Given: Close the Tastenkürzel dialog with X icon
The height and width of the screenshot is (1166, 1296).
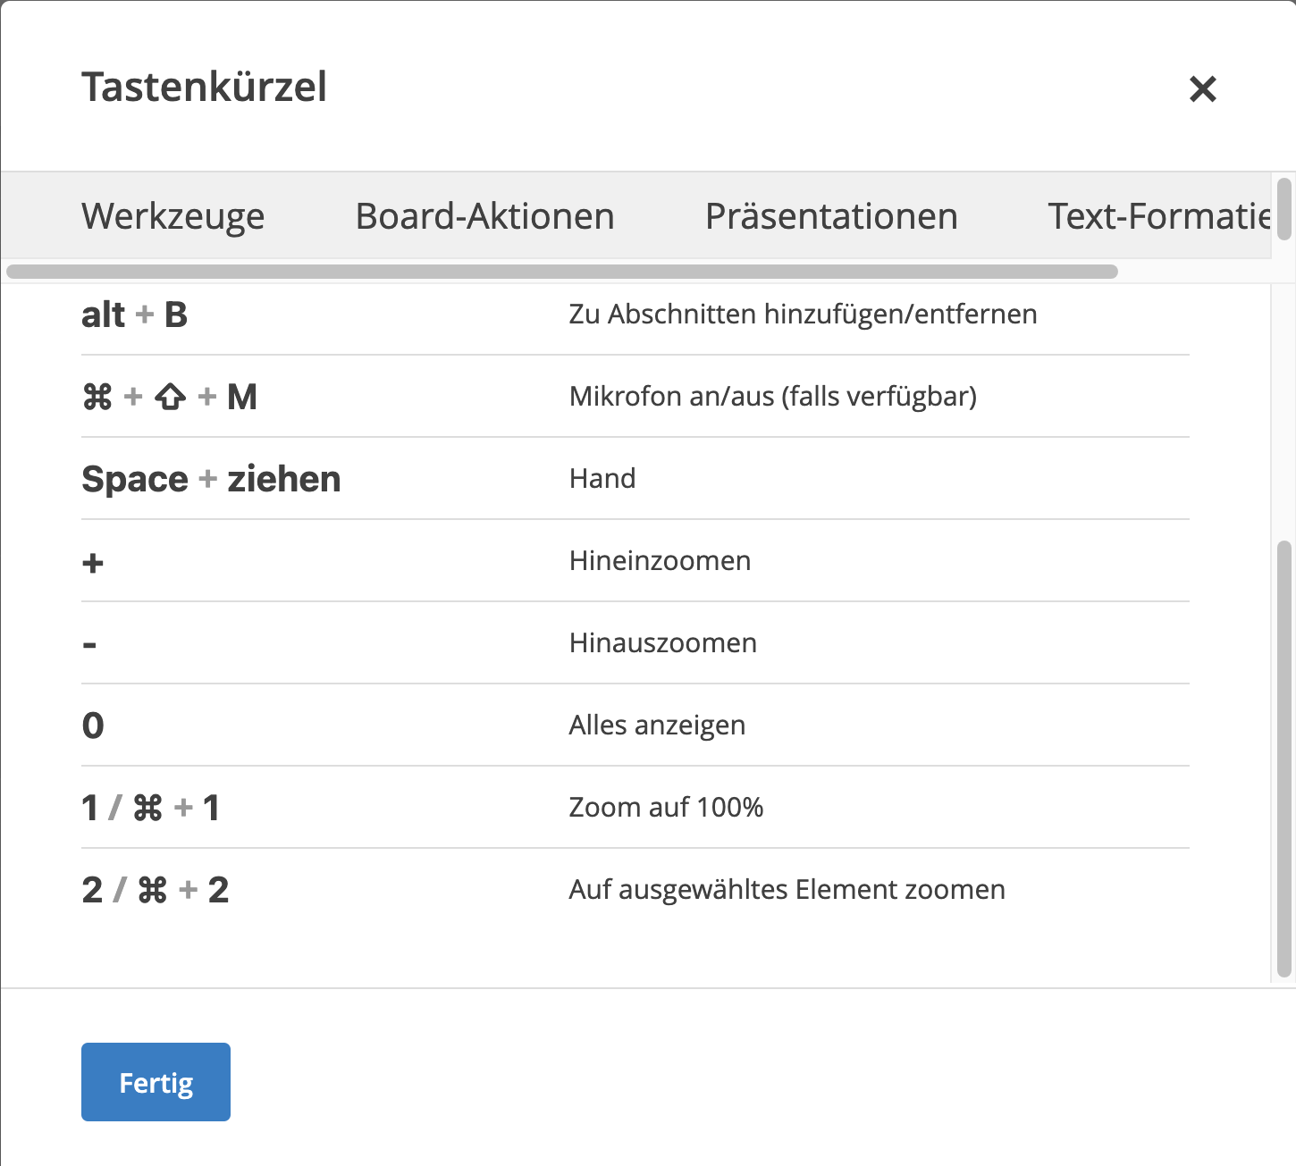Looking at the screenshot, I should 1202,88.
